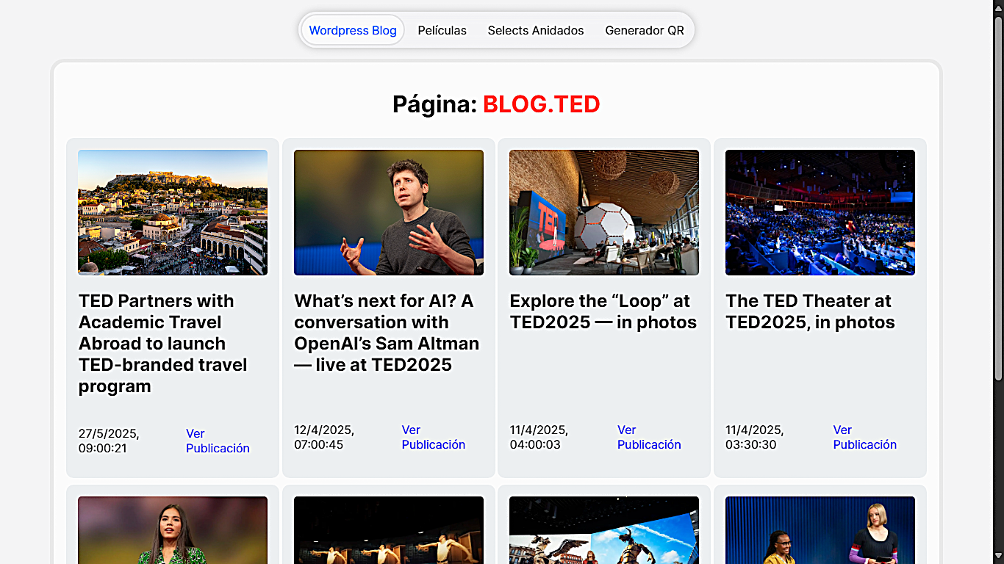The height and width of the screenshot is (564, 1004).
Task: Select the Wordpress Blog tab
Action: click(x=353, y=30)
